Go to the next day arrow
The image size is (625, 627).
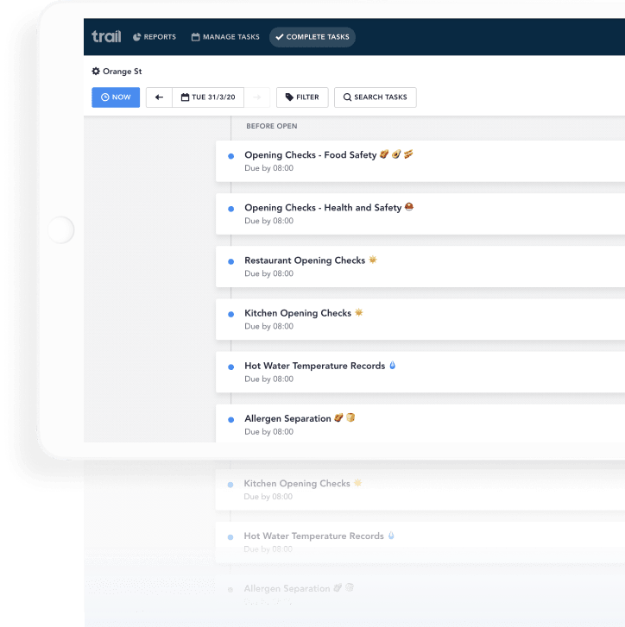coord(257,97)
